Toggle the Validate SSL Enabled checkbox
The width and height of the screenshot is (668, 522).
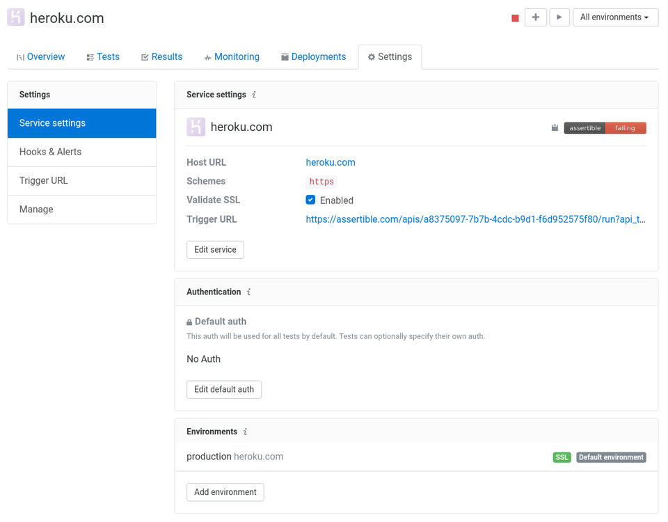point(310,200)
